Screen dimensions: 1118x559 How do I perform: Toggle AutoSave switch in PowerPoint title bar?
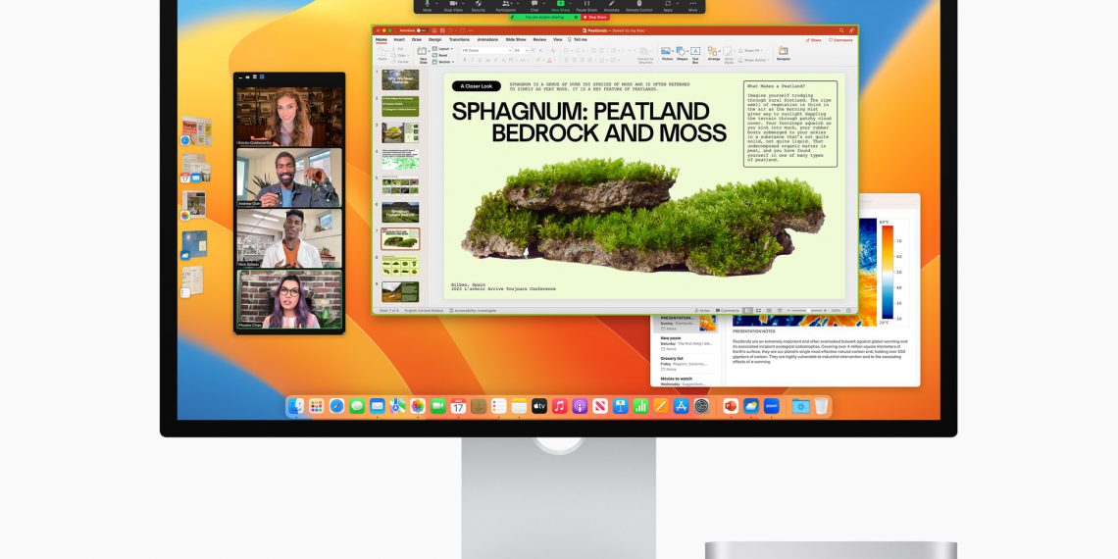coord(421,30)
